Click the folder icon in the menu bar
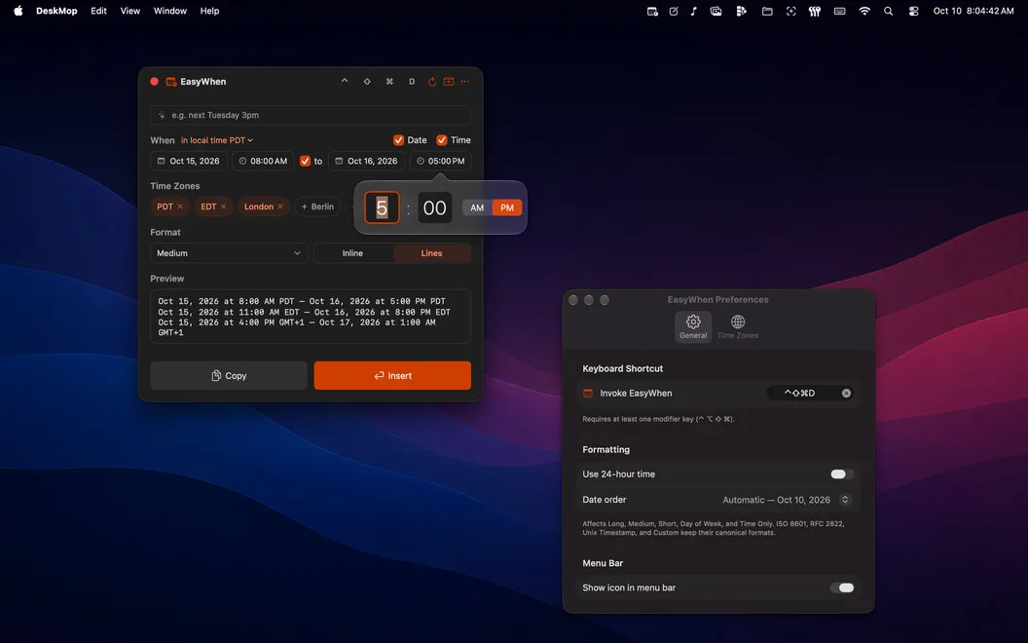1028x643 pixels. [767, 11]
